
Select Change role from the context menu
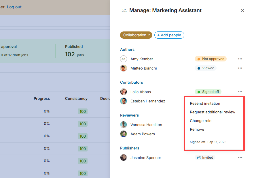(x=201, y=121)
